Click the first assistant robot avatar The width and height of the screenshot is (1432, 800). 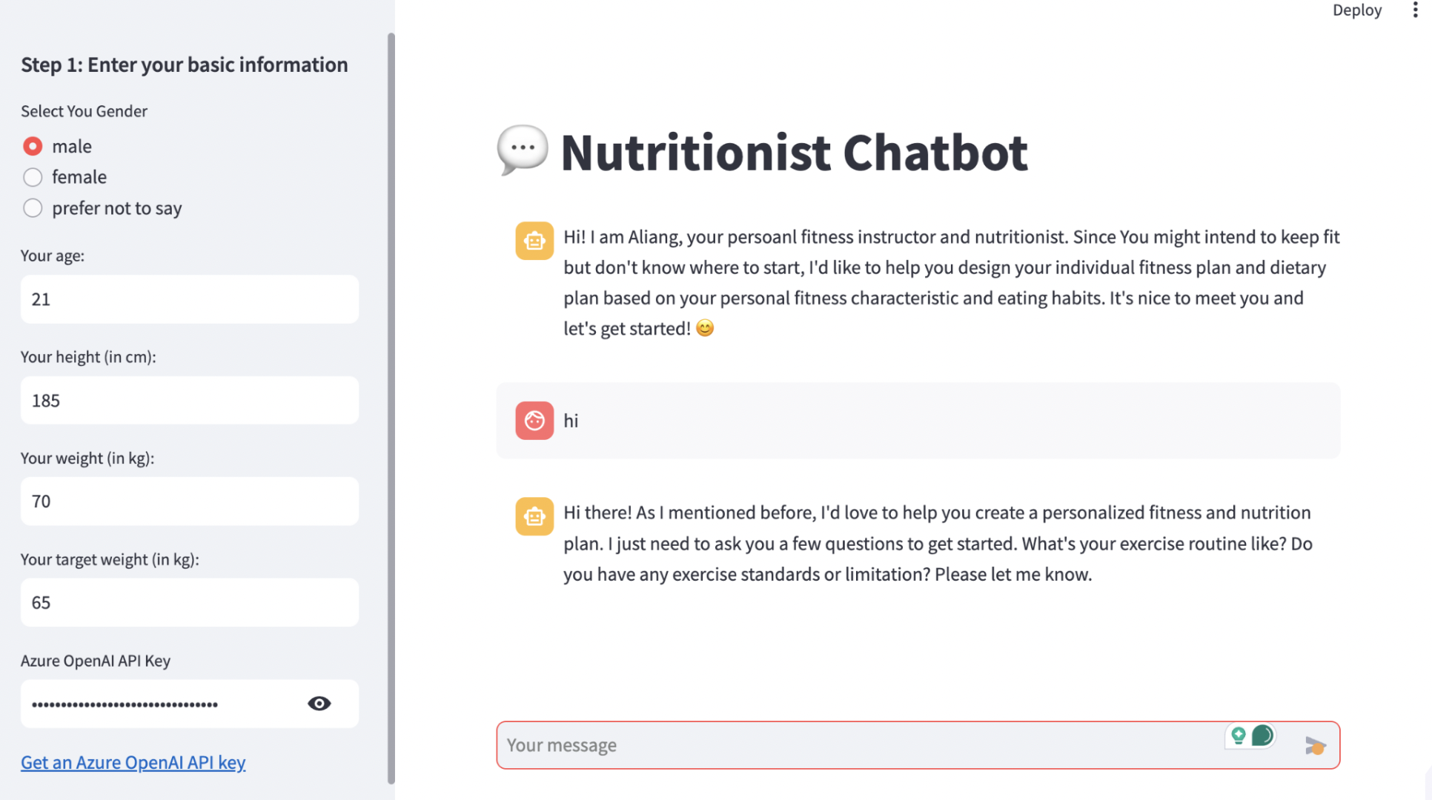pyautogui.click(x=534, y=241)
